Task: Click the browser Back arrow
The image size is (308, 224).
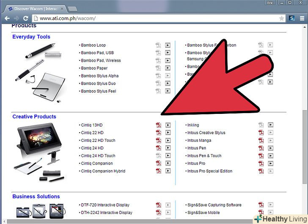Action: [7, 18]
